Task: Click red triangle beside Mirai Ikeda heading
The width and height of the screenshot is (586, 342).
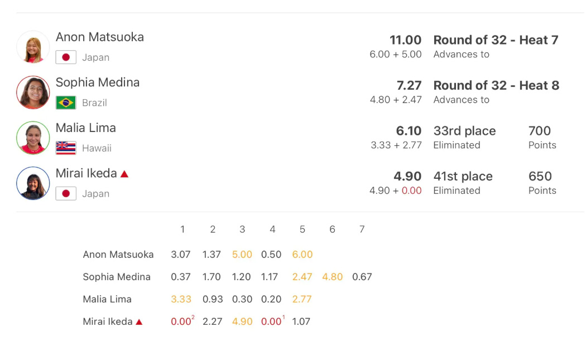Action: [x=124, y=174]
